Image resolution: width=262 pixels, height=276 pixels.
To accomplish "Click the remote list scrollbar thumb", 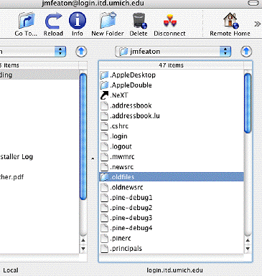I will point(248,103).
